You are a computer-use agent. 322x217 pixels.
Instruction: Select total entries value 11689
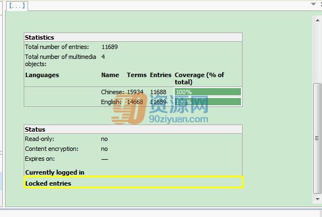tap(110, 47)
